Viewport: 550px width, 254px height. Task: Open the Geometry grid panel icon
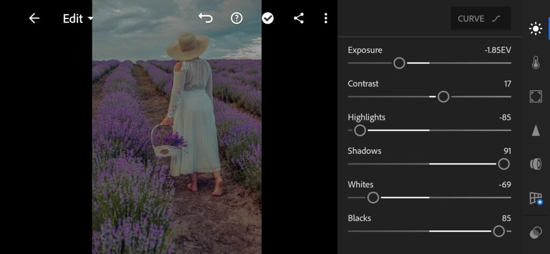tap(535, 198)
